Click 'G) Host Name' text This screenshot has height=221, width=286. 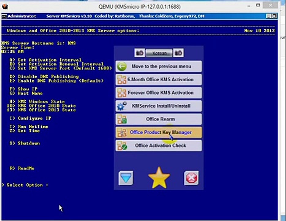[x=26, y=93]
